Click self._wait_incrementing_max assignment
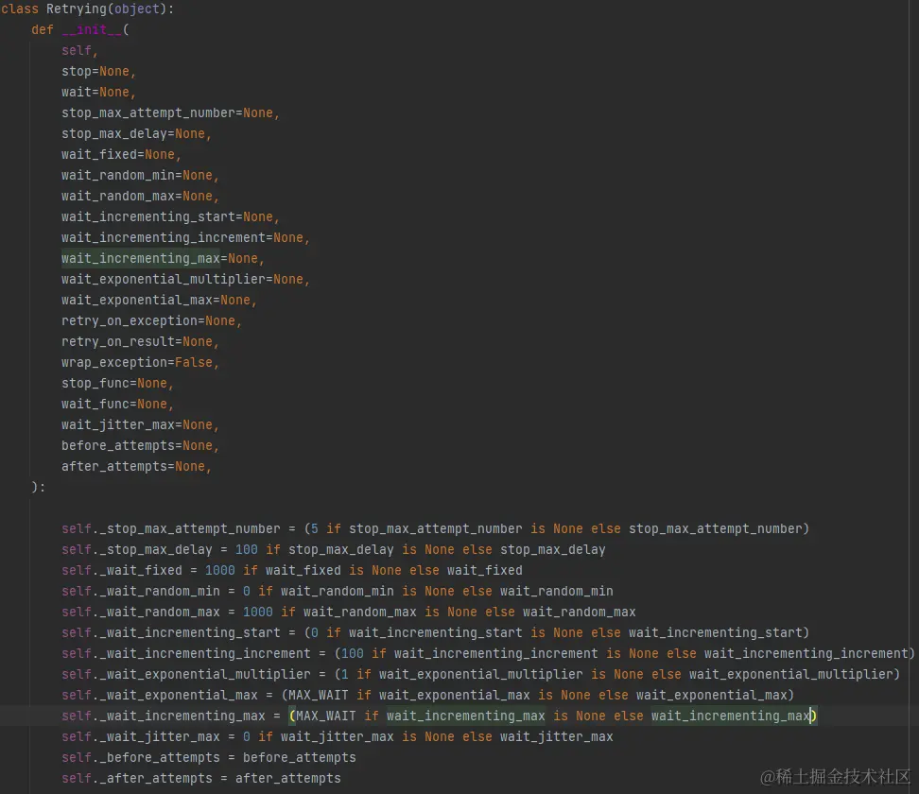The width and height of the screenshot is (919, 794). click(x=439, y=716)
